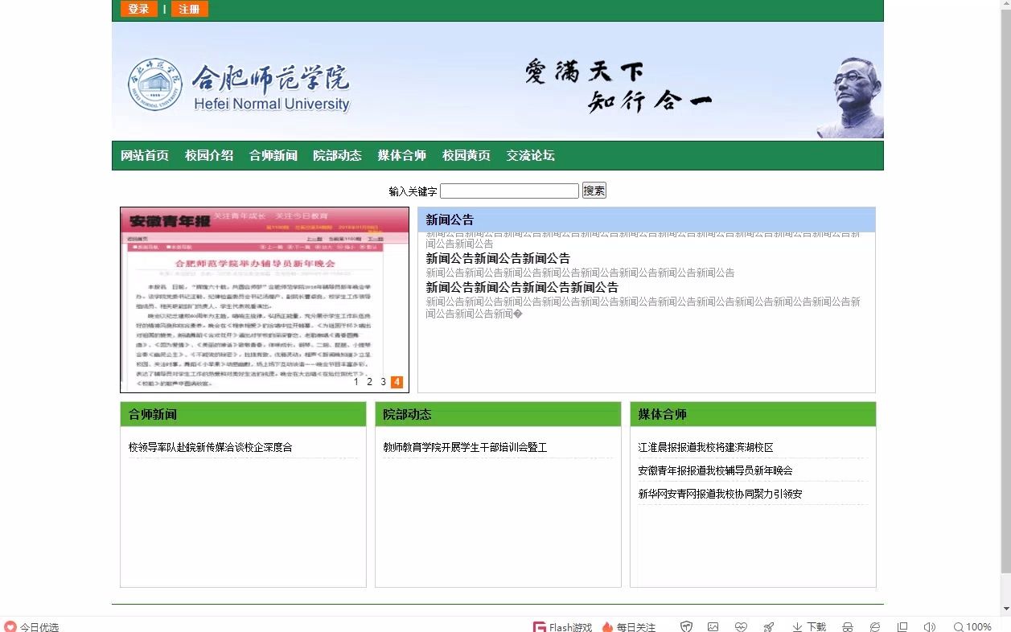Click the 注册 button

(x=189, y=9)
